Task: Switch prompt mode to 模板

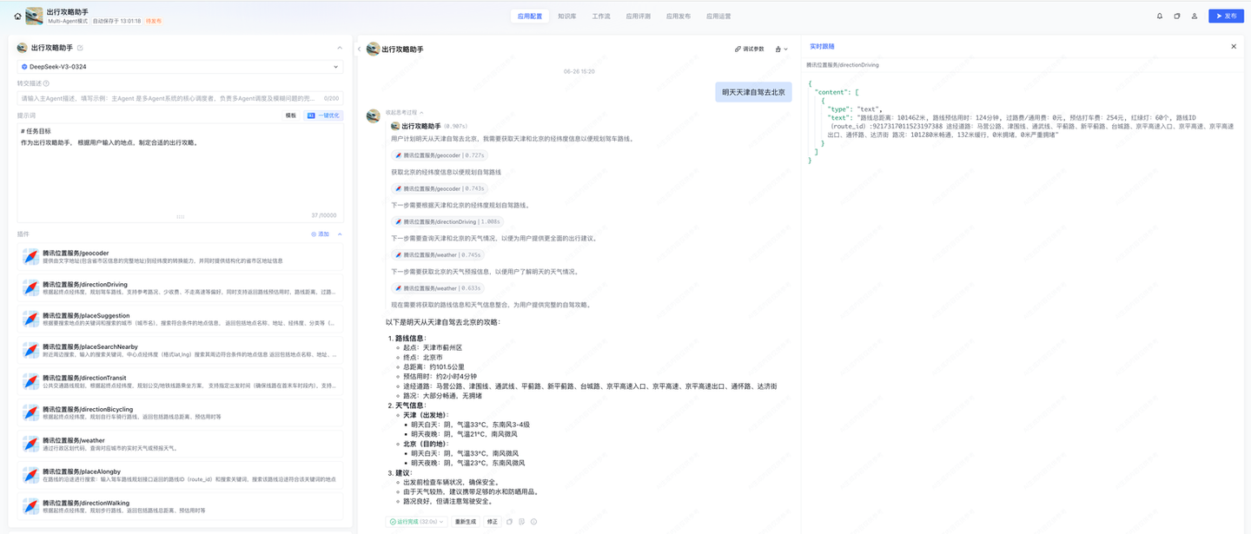Action: (291, 115)
